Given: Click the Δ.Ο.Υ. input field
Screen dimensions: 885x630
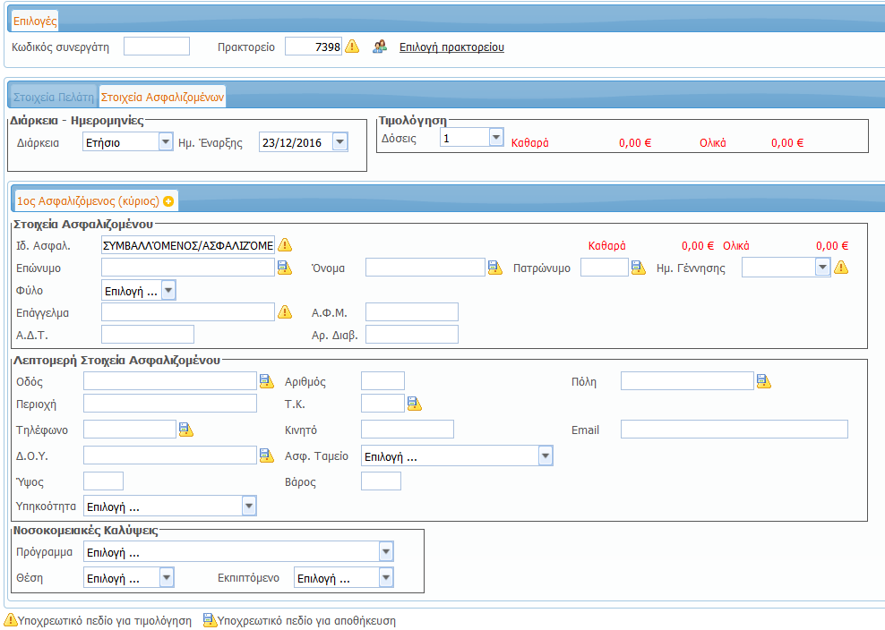Looking at the screenshot, I should tap(170, 455).
